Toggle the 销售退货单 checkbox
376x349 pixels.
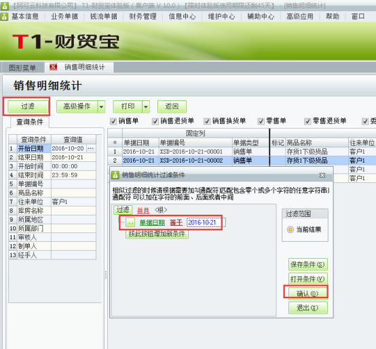[x=155, y=121]
